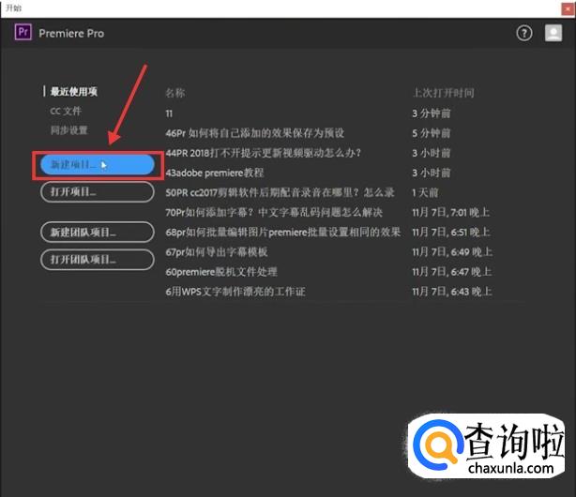The image size is (576, 497).
Task: Open project 43adobe premiere教程
Action: pyautogui.click(x=215, y=173)
